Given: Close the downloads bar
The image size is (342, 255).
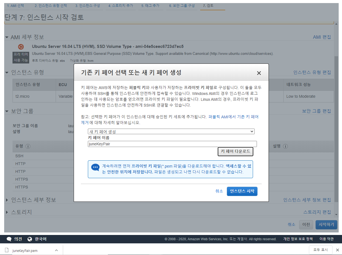Looking at the screenshot, I should 337,250.
